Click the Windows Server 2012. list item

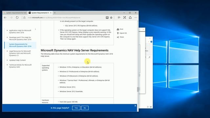[68, 87]
